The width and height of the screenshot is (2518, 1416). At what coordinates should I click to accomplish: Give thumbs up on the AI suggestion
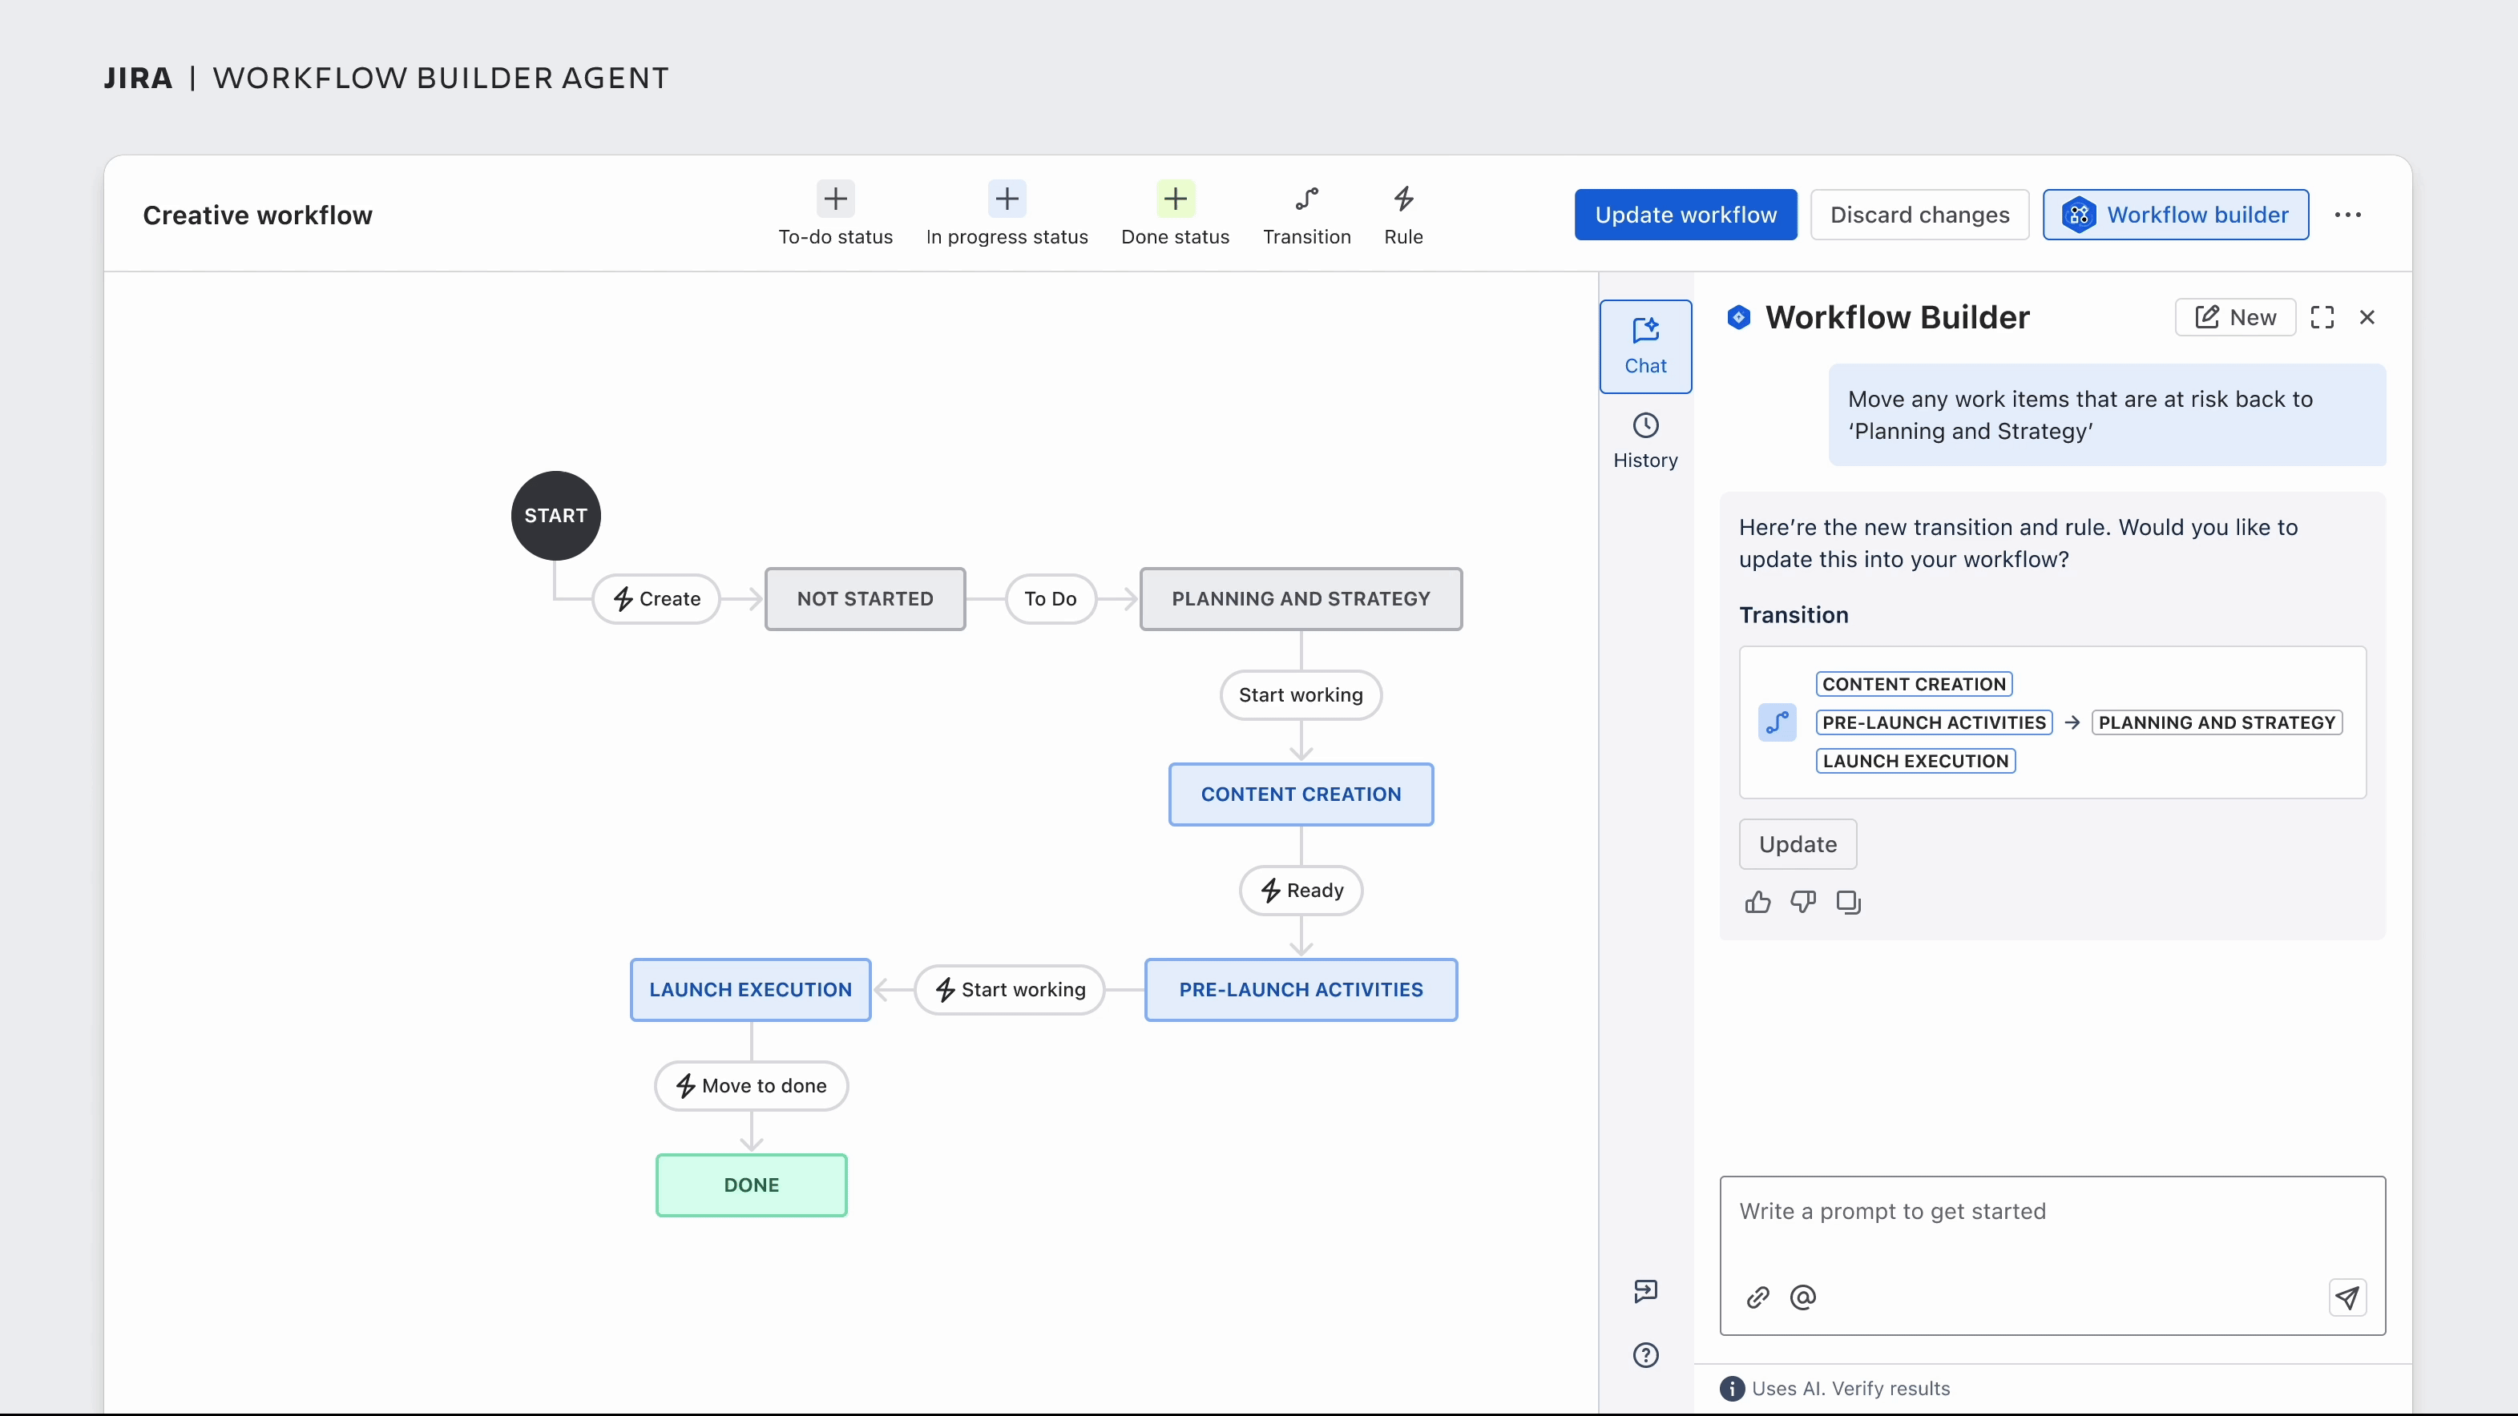[1757, 903]
